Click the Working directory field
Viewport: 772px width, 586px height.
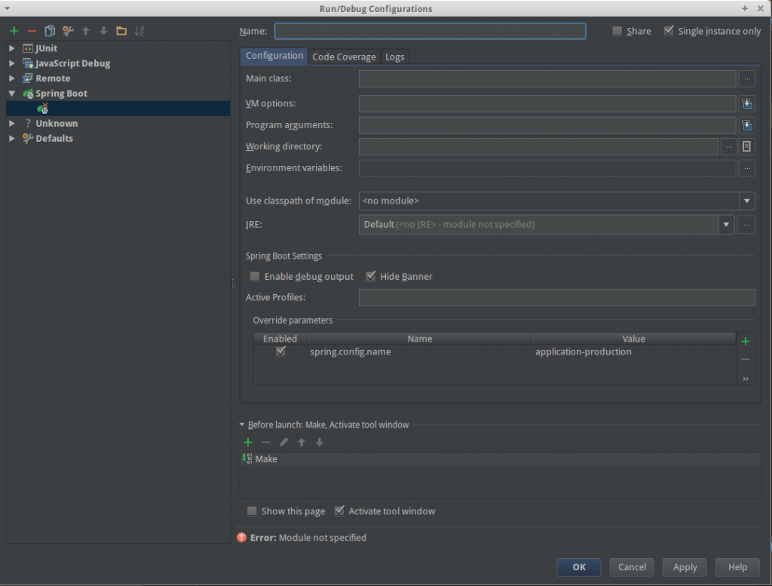(x=538, y=147)
